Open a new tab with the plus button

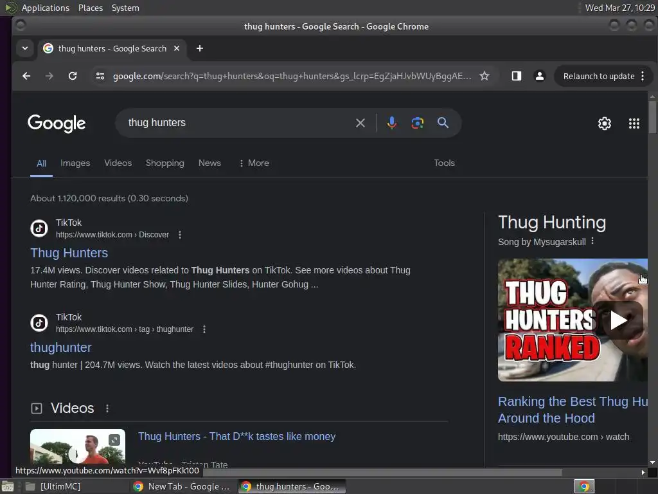point(200,48)
